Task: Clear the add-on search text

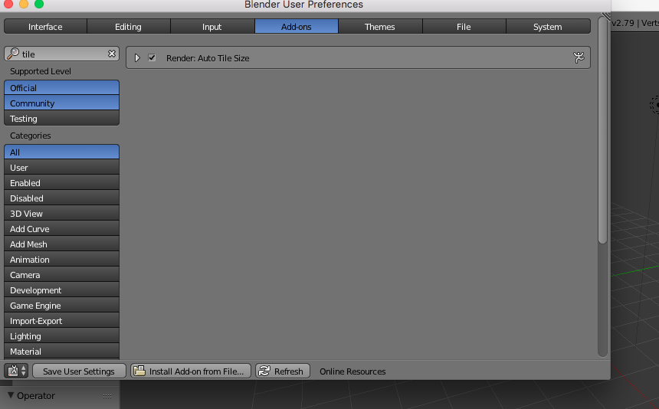Action: pos(111,54)
